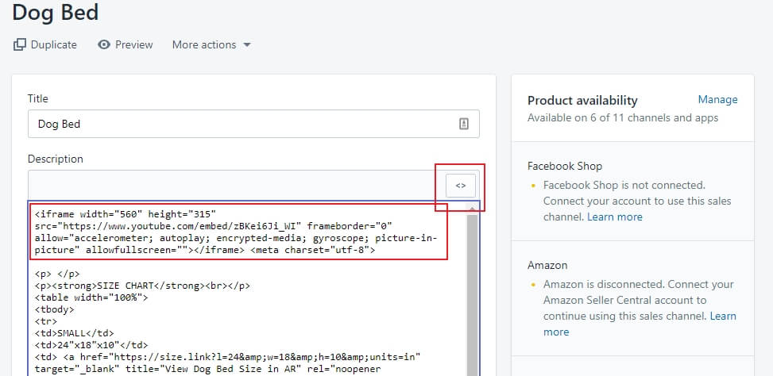Click the contact card icon in Title field
Image resolution: width=773 pixels, height=376 pixels.
click(464, 124)
